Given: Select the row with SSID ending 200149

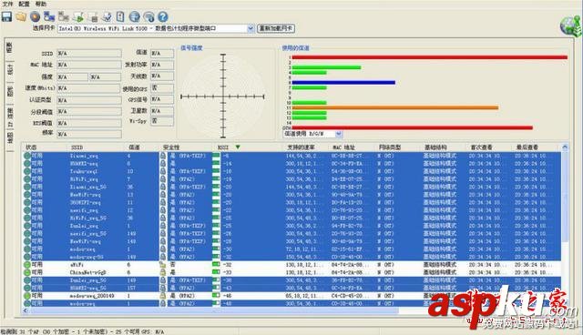Looking at the screenshot, I should (291, 296).
